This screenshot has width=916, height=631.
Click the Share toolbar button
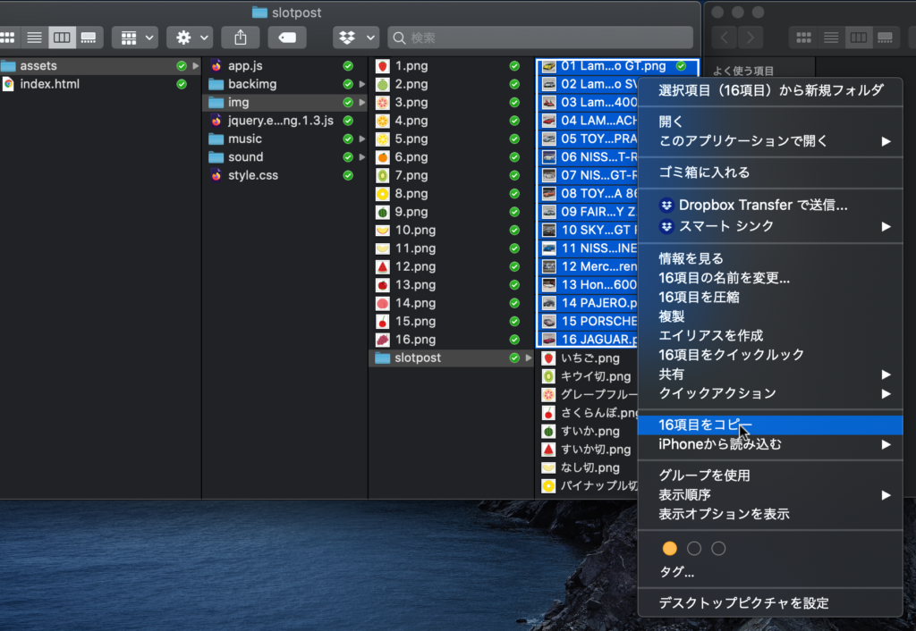click(240, 38)
